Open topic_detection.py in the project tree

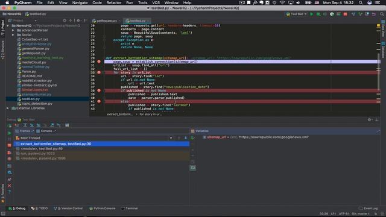(37, 104)
